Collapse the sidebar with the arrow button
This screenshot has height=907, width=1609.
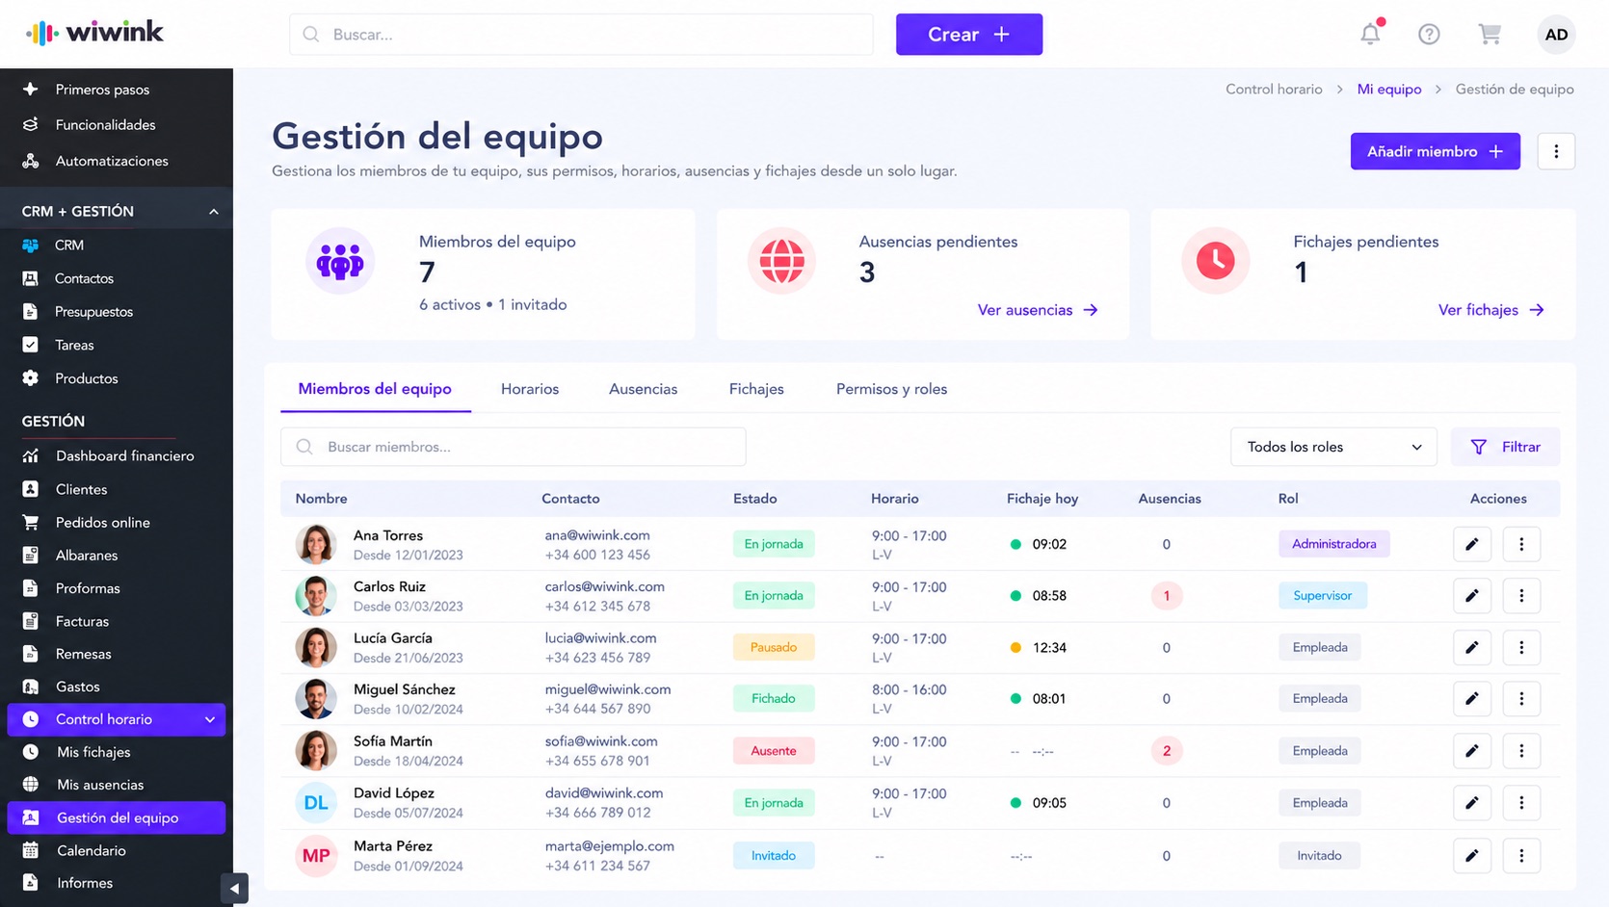point(234,888)
